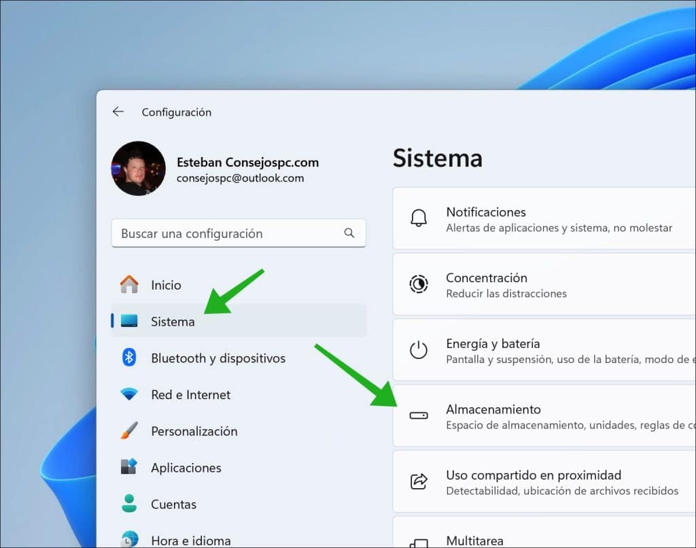Click the consejospc@outlook.com email text
Screen dimensions: 696x548
240,178
